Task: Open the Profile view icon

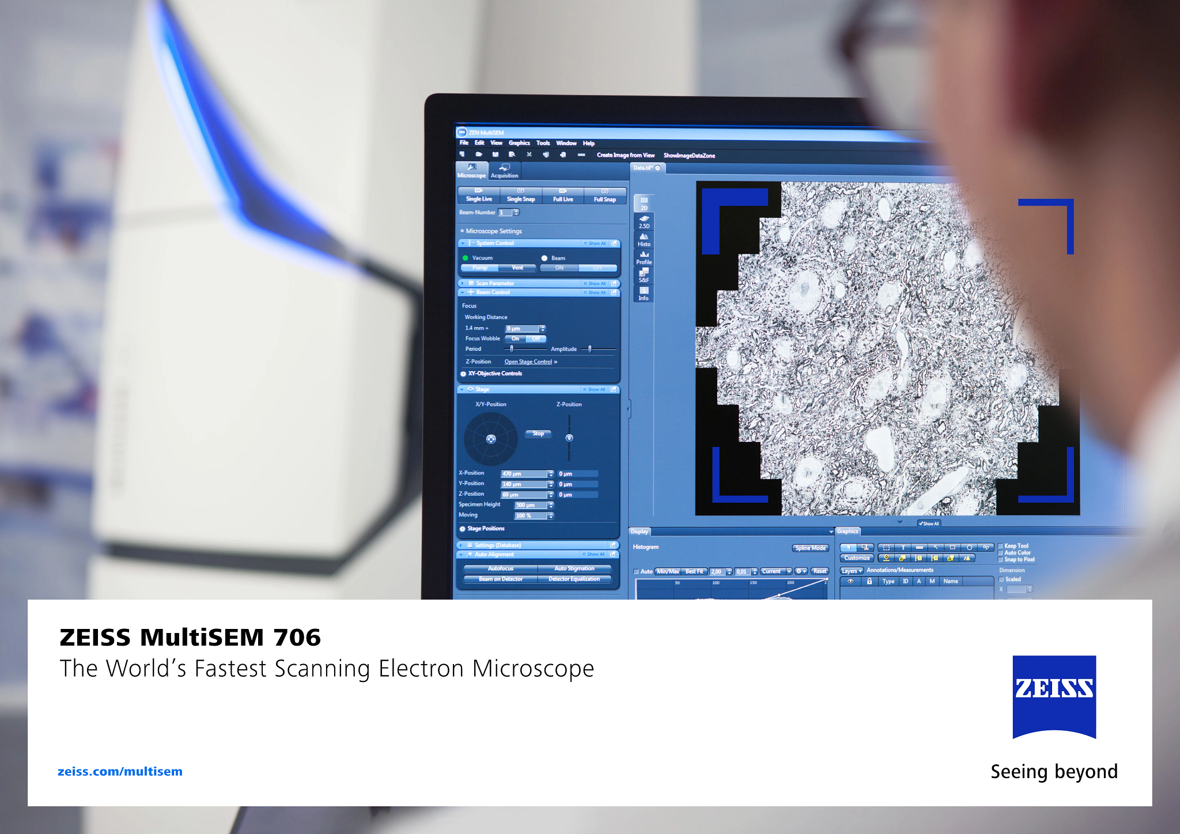Action: coord(644,258)
